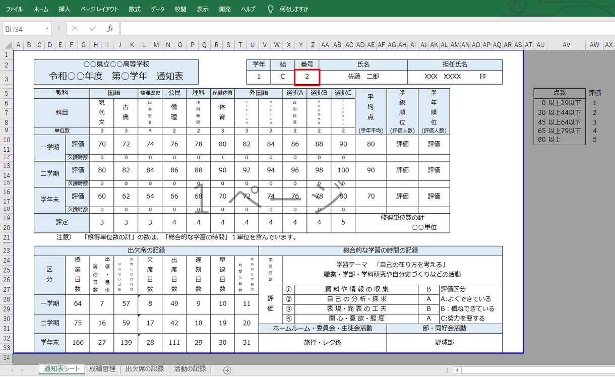This screenshot has height=377, width=615.
Task: Open the 開発 ribbon tab
Action: coord(225,9)
